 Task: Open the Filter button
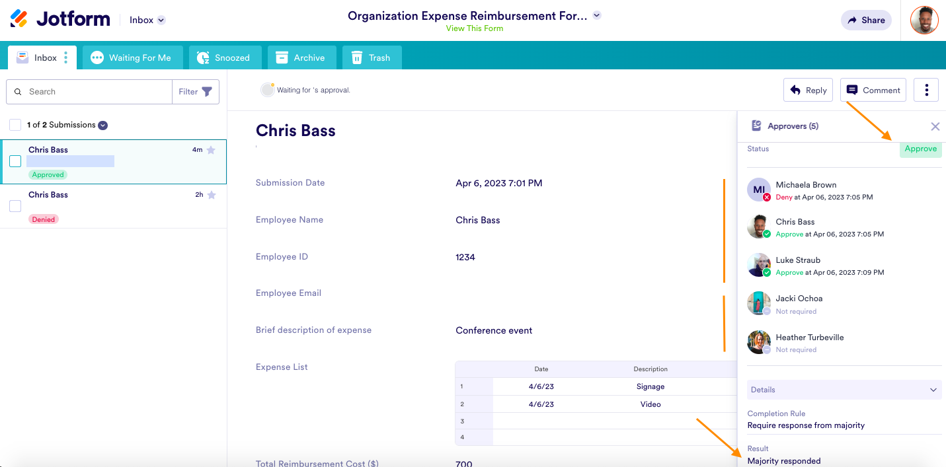point(196,92)
